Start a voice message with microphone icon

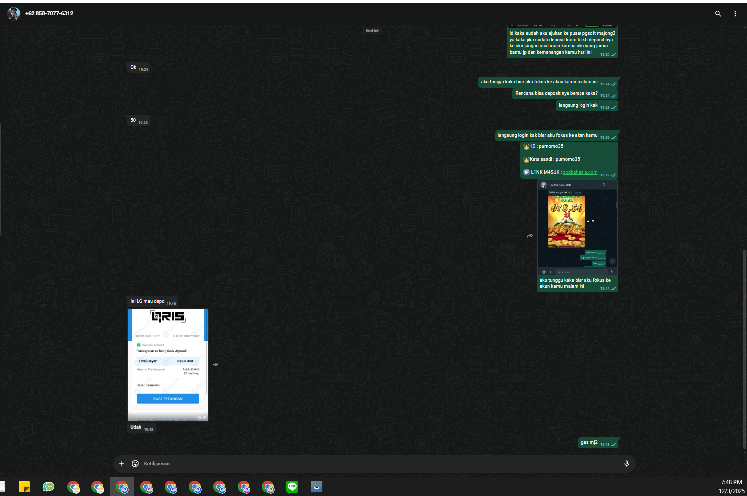(x=626, y=464)
